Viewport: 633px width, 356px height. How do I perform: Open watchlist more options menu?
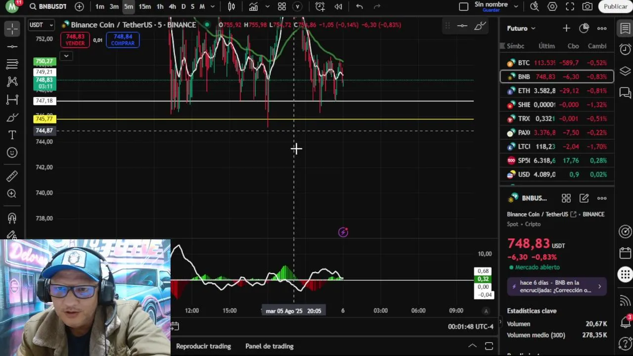[x=602, y=28]
